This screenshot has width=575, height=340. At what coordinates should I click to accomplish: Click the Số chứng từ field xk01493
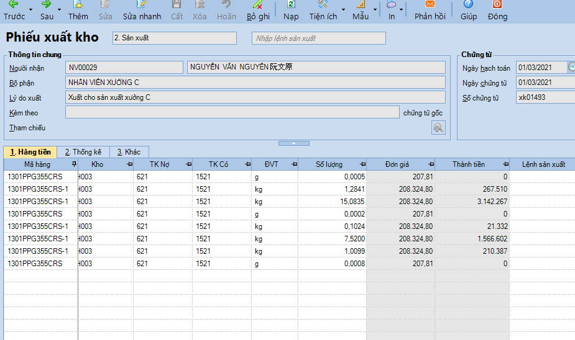(545, 97)
